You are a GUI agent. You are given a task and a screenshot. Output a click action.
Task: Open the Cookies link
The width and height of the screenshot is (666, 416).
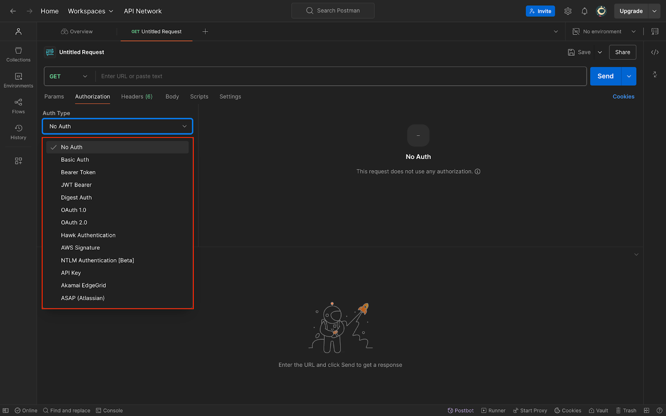pos(624,97)
